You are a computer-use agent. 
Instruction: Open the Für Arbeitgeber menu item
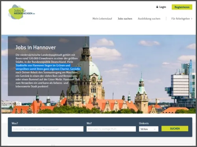click(180, 18)
